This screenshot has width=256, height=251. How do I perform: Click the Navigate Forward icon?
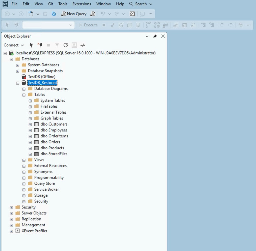pos(21,14)
